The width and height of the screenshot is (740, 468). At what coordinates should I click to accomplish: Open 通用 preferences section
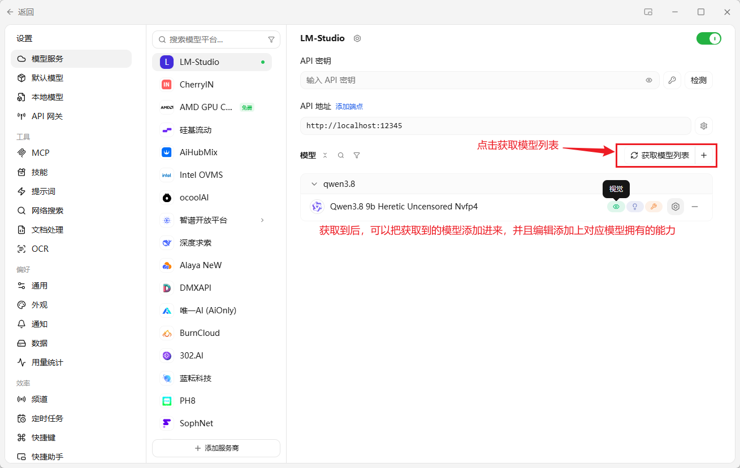(71, 286)
